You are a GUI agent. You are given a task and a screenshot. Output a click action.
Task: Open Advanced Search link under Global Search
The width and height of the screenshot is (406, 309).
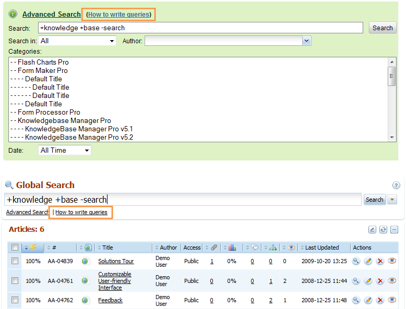[x=27, y=212]
